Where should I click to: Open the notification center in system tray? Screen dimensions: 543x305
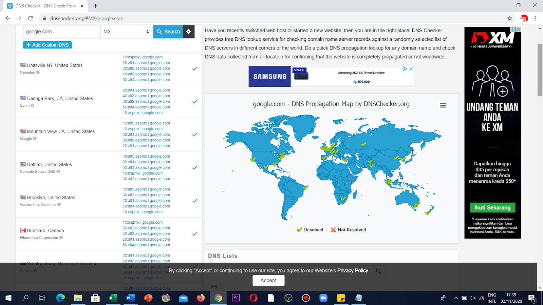[532, 298]
